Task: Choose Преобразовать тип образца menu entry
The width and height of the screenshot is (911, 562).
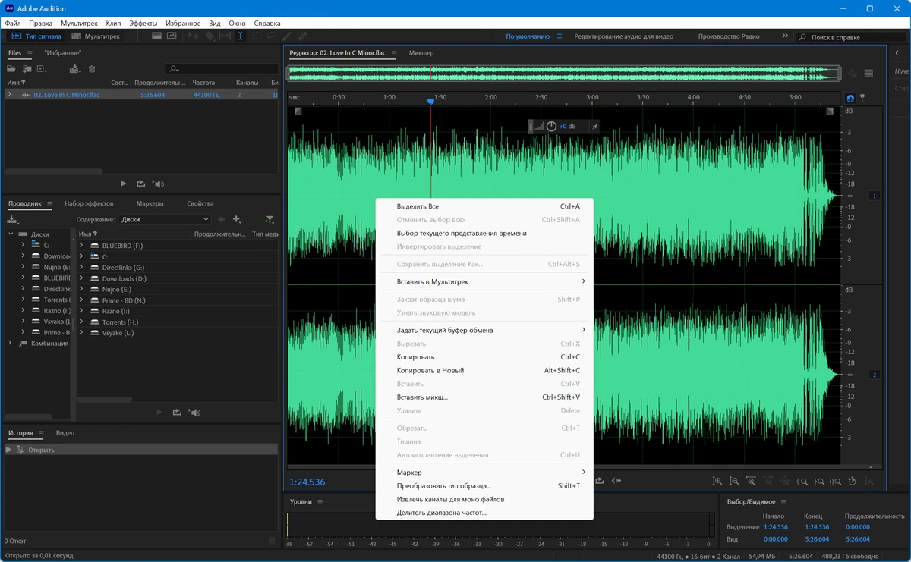Action: [484, 485]
